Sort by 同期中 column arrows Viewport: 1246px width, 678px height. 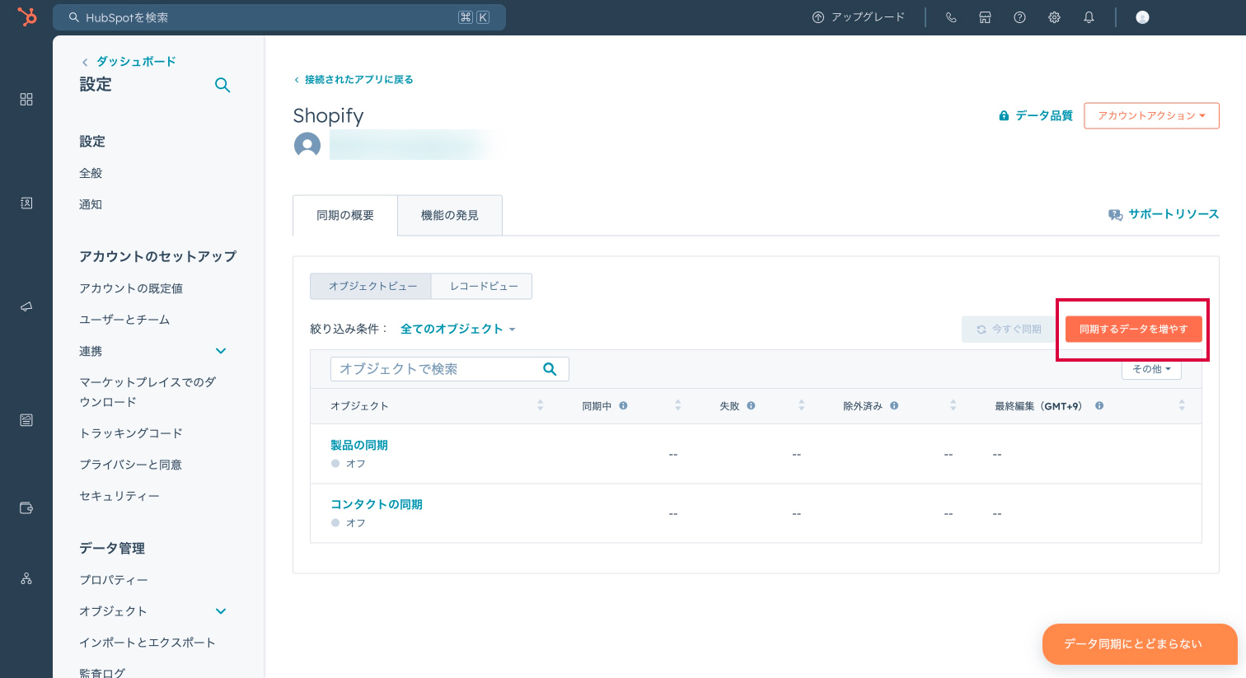(678, 405)
